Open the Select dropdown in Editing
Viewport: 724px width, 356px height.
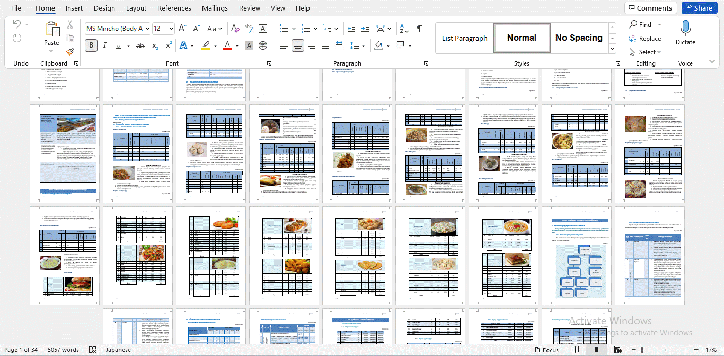tap(645, 52)
